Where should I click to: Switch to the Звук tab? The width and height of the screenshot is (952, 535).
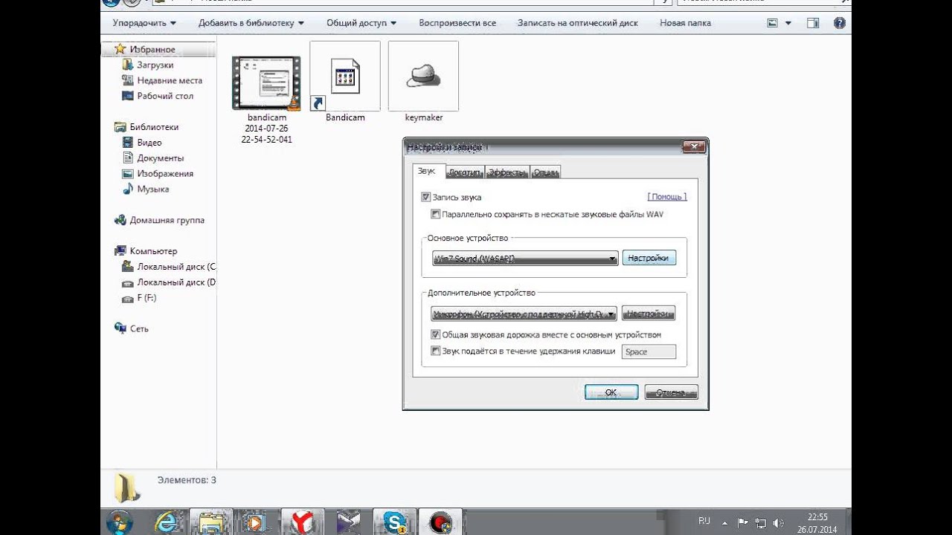(427, 171)
